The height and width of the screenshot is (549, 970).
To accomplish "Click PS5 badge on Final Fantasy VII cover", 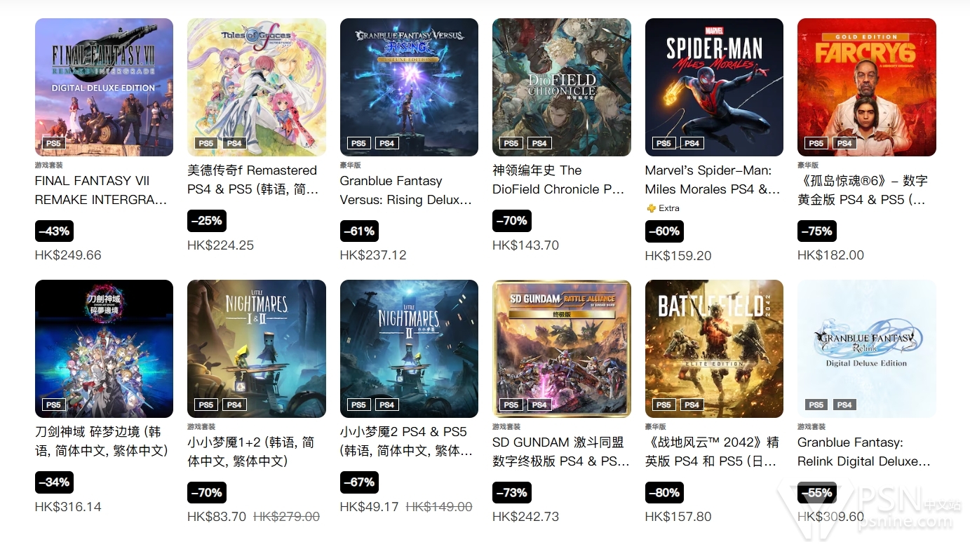I will [53, 143].
